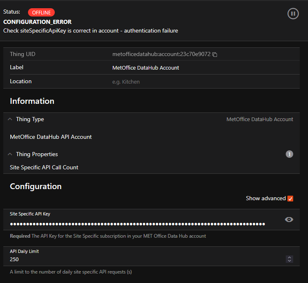Collapse the Thing Type section
The width and height of the screenshot is (308, 283).
10,119
